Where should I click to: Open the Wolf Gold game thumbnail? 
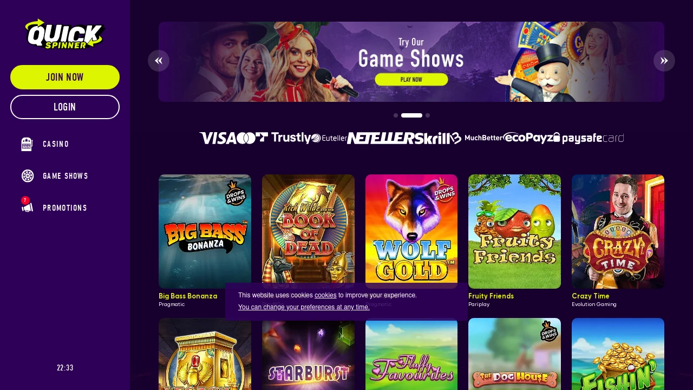click(411, 231)
